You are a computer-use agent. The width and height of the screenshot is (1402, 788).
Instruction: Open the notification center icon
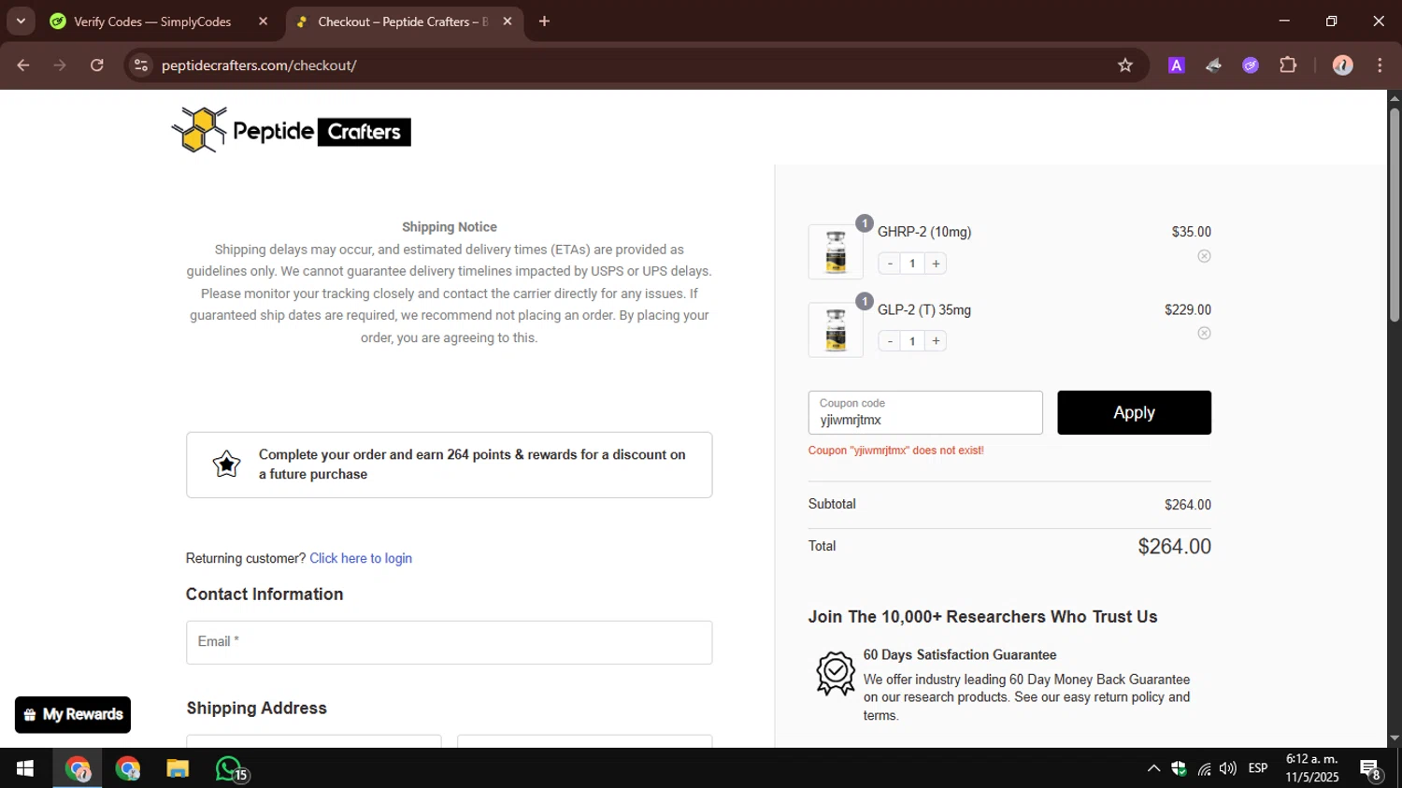point(1371,770)
